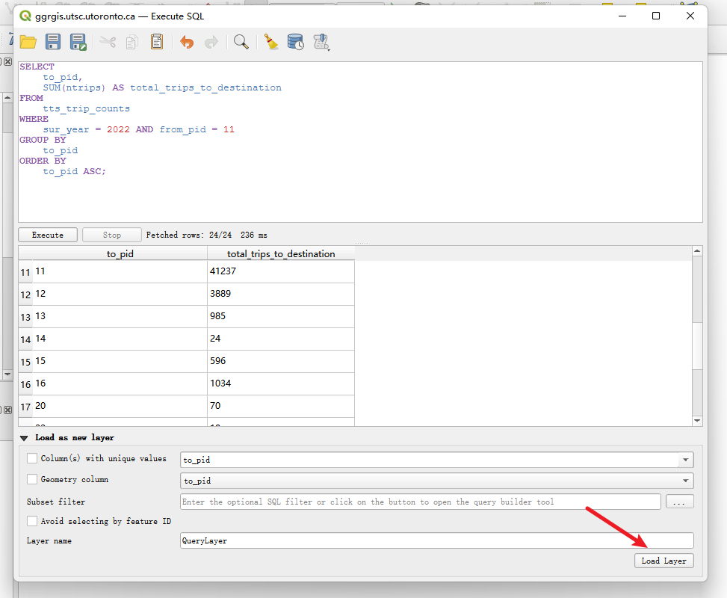
Task: Select result cell with value 3889
Action: [x=280, y=294]
